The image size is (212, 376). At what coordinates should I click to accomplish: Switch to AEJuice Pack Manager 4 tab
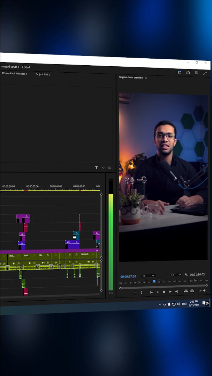pyautogui.click(x=14, y=74)
